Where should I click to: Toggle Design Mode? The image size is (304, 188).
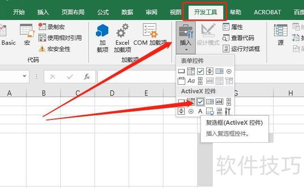tap(208, 35)
